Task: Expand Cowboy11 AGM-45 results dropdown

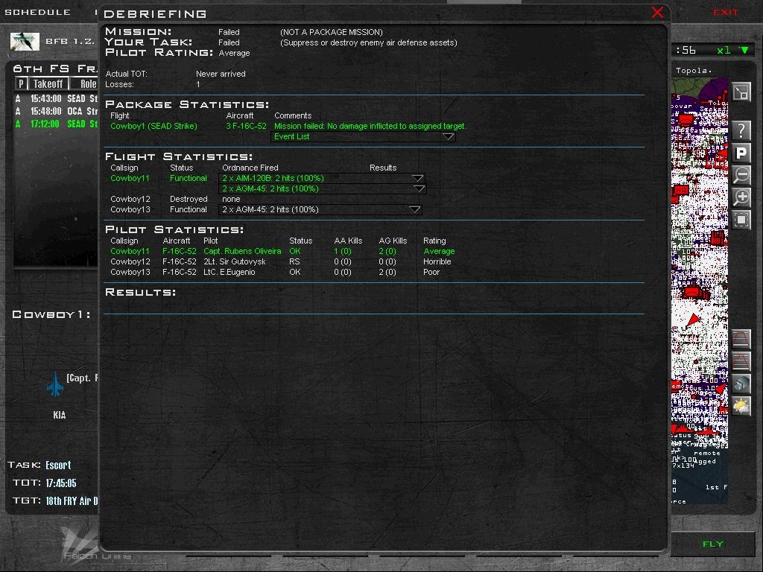Action: 419,188
